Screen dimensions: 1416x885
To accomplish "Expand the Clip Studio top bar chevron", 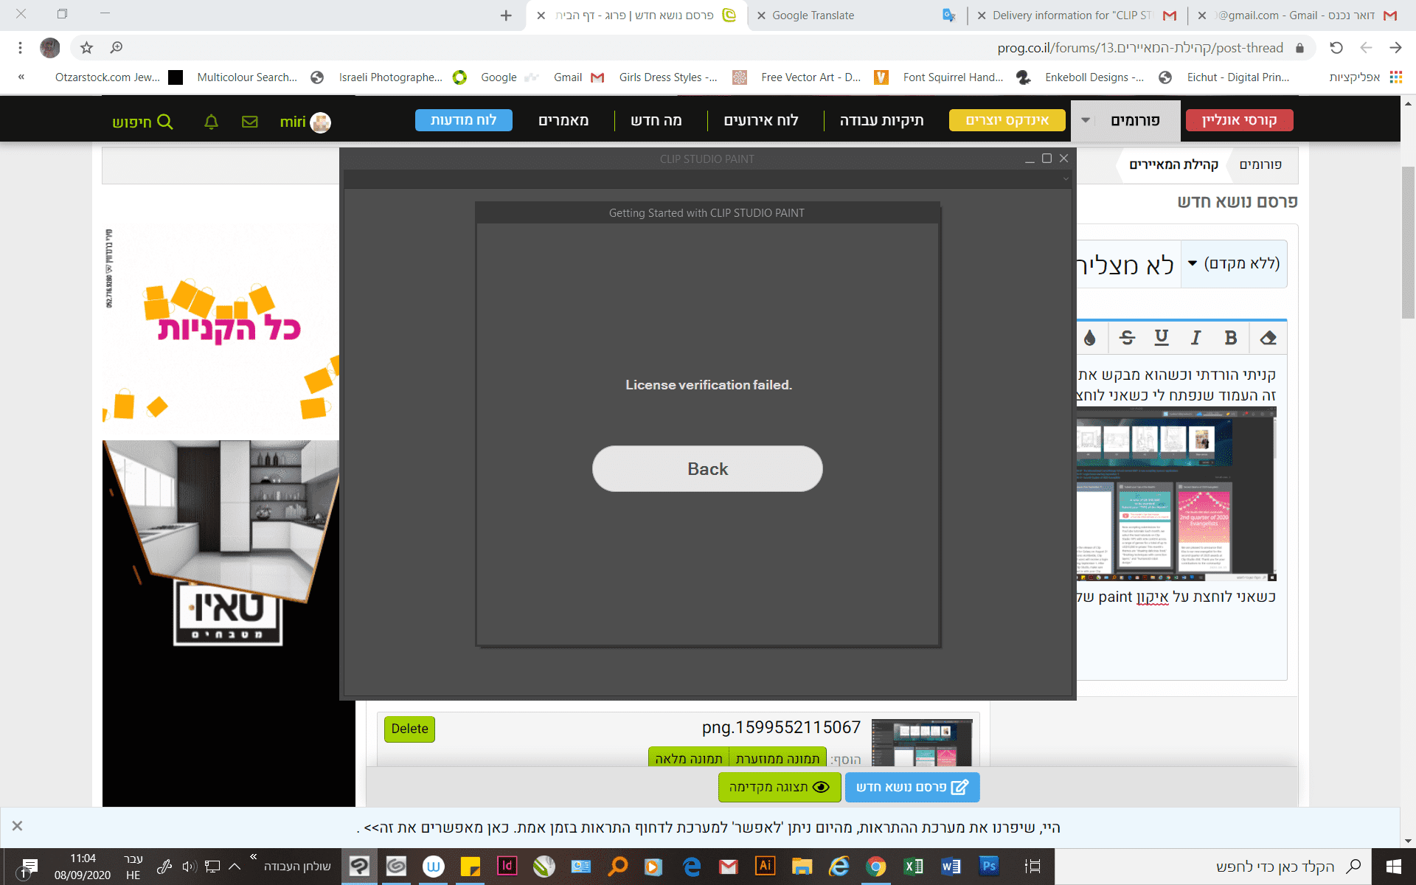I will click(1065, 179).
